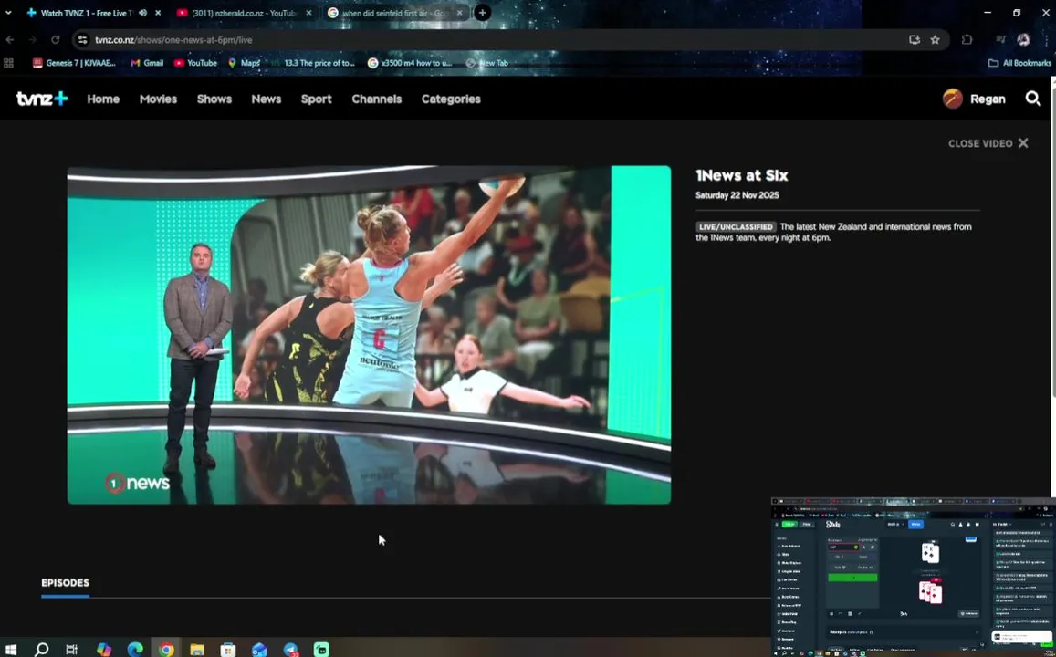Open the Channels menu item
Screen dimensions: 1056x657
tap(376, 99)
